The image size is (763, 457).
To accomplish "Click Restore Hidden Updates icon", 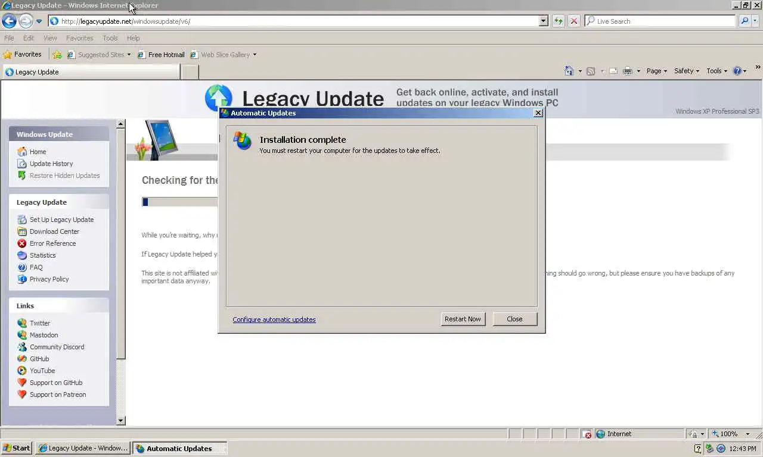I will [22, 176].
